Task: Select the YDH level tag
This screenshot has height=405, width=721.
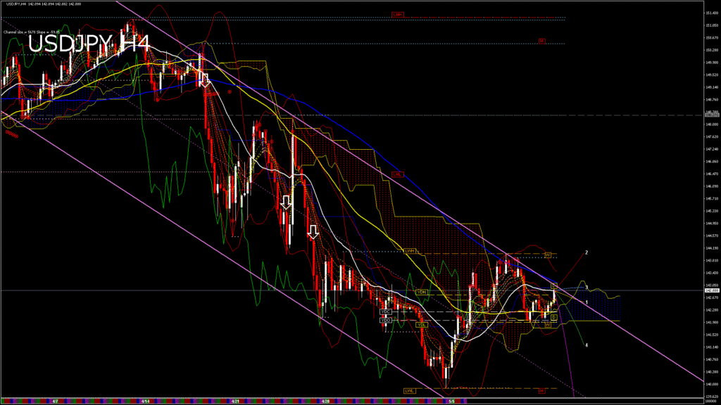Action: click(422, 291)
